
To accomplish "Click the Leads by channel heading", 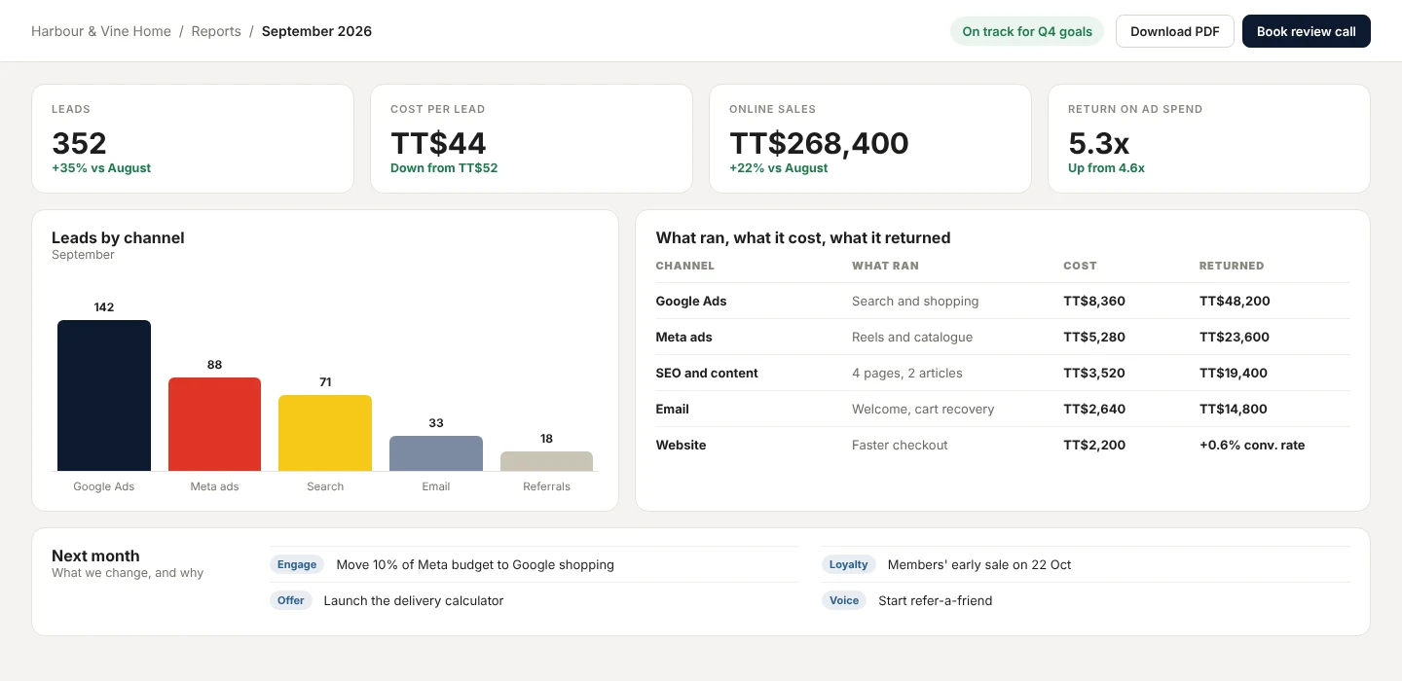I will 118,237.
